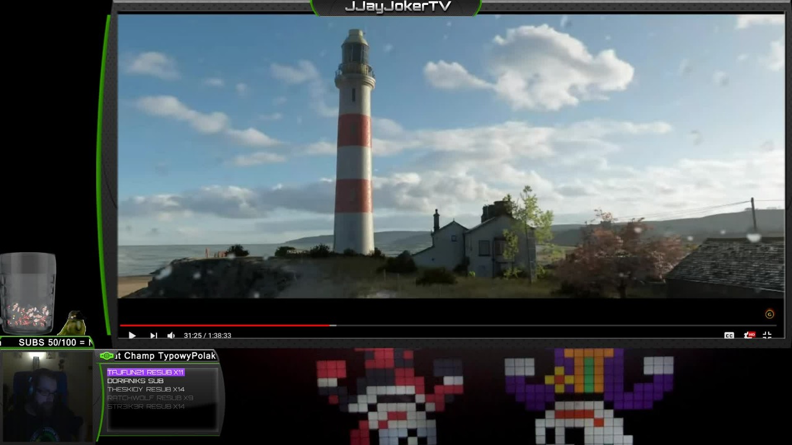Mute the video player volume
Screen dimensions: 792x445
[171, 335]
